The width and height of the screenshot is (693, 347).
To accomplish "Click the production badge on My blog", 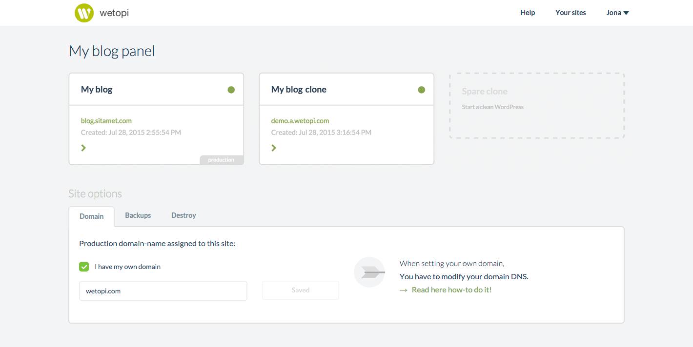I will (x=222, y=160).
